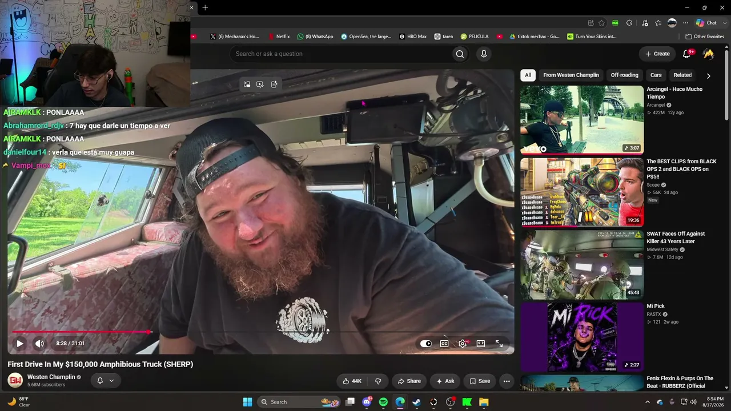Click the search magnifier button

pyautogui.click(x=460, y=54)
